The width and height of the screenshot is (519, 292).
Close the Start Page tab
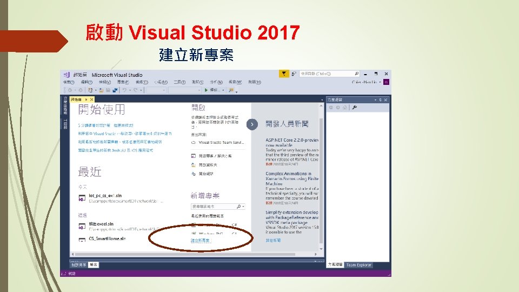[x=92, y=99]
